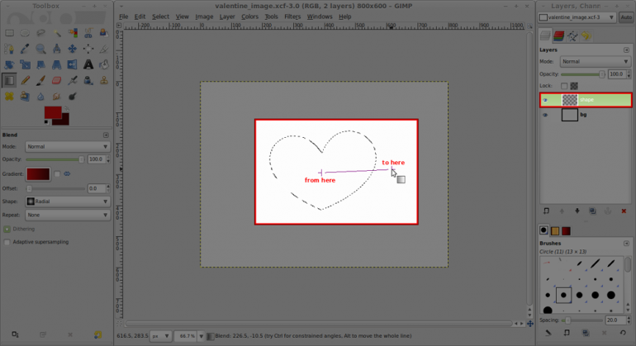Toggle the Dithering checkbox

[x=7, y=230]
